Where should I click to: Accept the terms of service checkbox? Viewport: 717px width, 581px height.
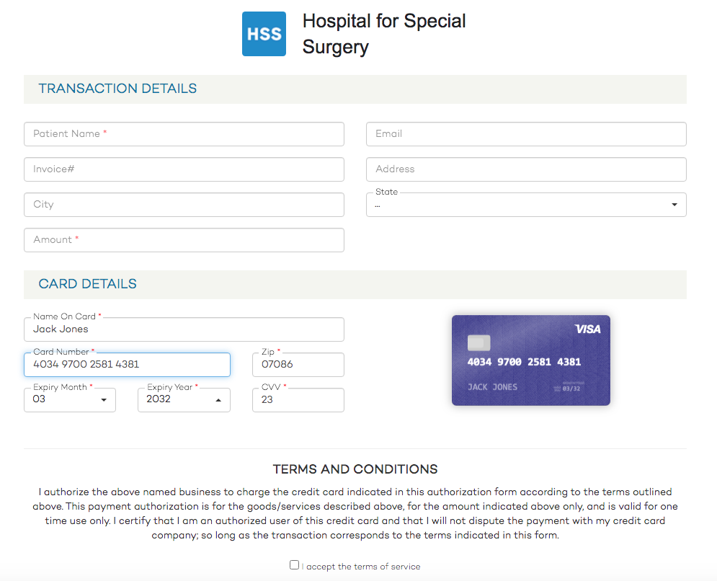click(294, 565)
